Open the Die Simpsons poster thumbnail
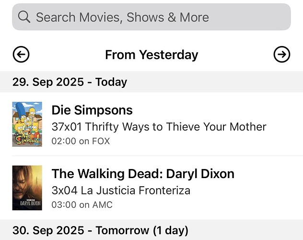This screenshot has height=240, width=303. click(x=27, y=124)
